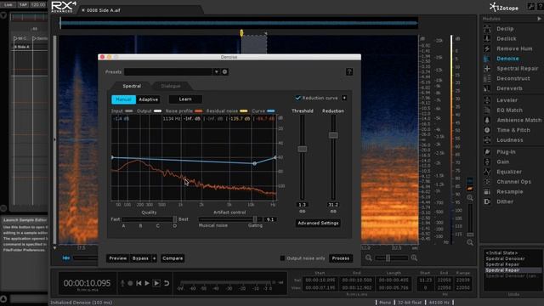Click the Preview button
The image size is (544, 306).
118,258
